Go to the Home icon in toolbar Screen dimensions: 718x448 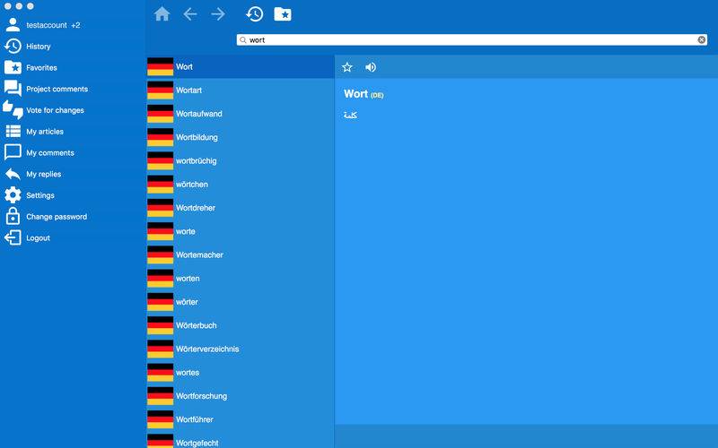(162, 14)
